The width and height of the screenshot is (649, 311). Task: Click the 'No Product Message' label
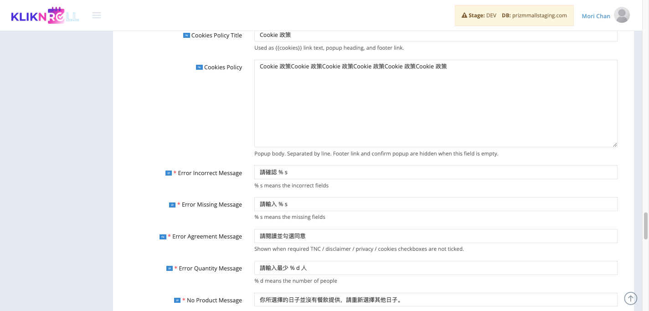(x=214, y=300)
